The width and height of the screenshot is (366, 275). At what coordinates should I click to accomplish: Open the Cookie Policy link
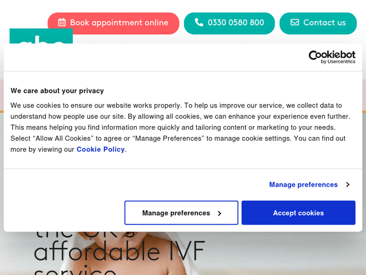point(101,149)
